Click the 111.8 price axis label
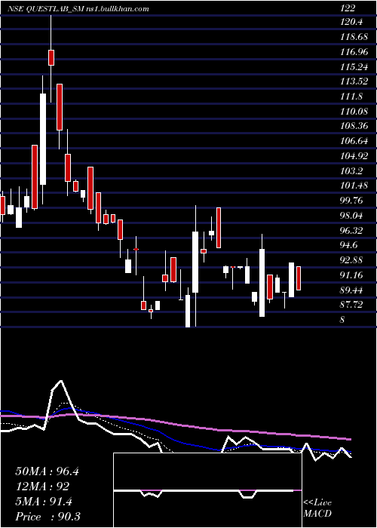Image resolution: width=377 pixels, height=528 pixels. pyautogui.click(x=351, y=97)
